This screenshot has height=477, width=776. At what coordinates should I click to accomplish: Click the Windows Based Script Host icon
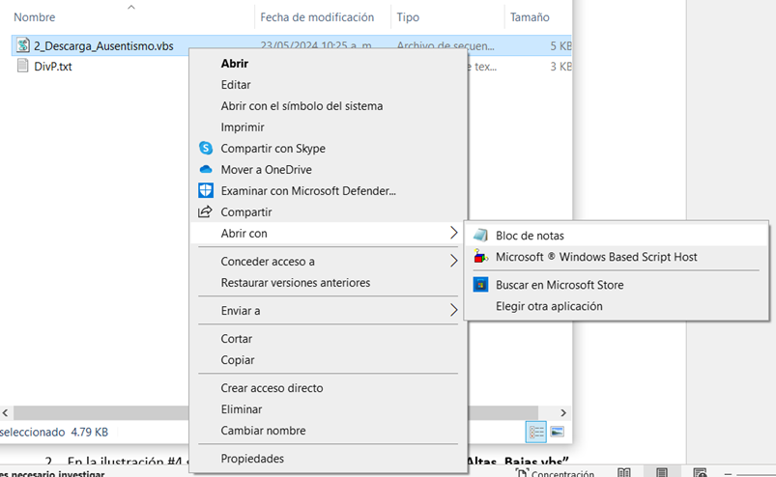pos(480,257)
